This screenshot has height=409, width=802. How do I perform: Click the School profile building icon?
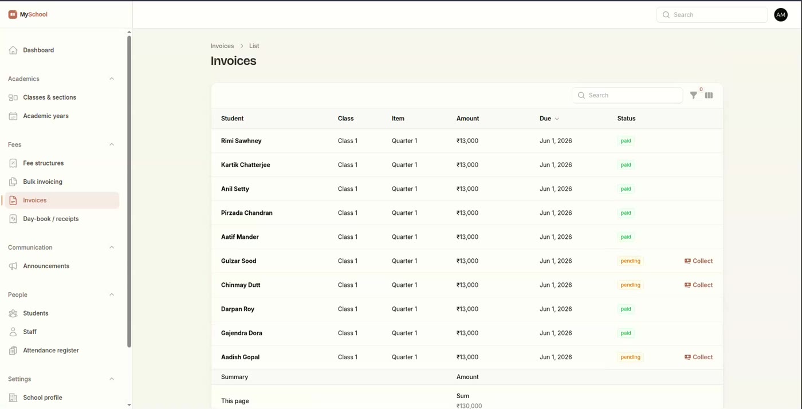pyautogui.click(x=13, y=398)
